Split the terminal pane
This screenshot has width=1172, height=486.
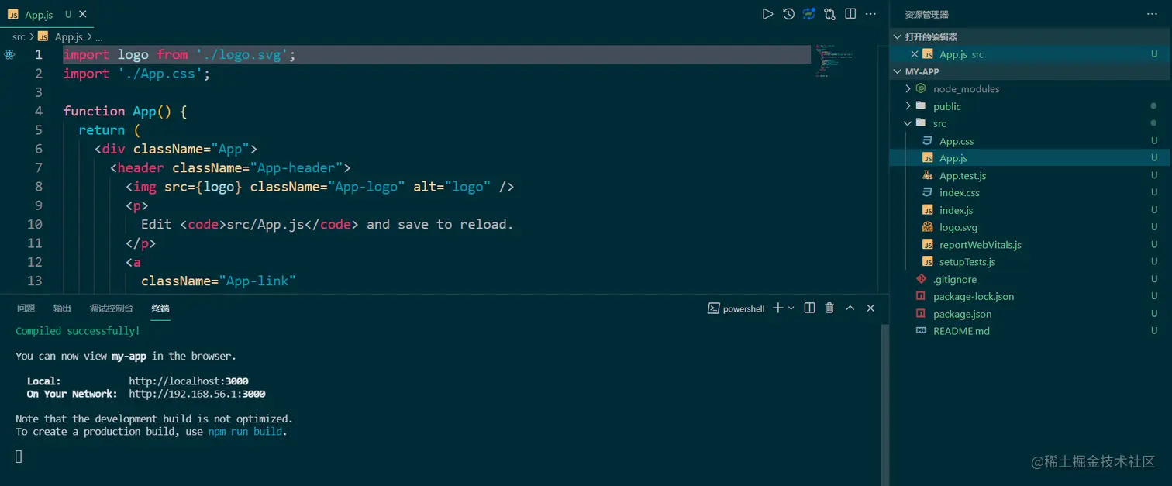point(809,308)
